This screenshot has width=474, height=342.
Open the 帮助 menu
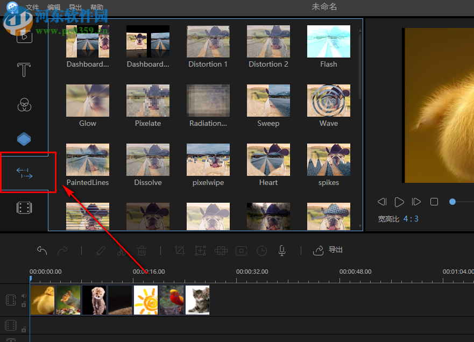(x=97, y=7)
